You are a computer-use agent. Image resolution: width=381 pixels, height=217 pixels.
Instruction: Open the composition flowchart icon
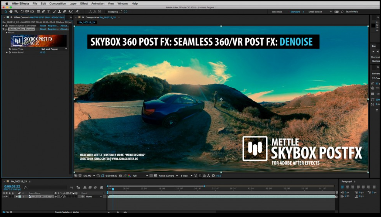[x=208, y=176]
